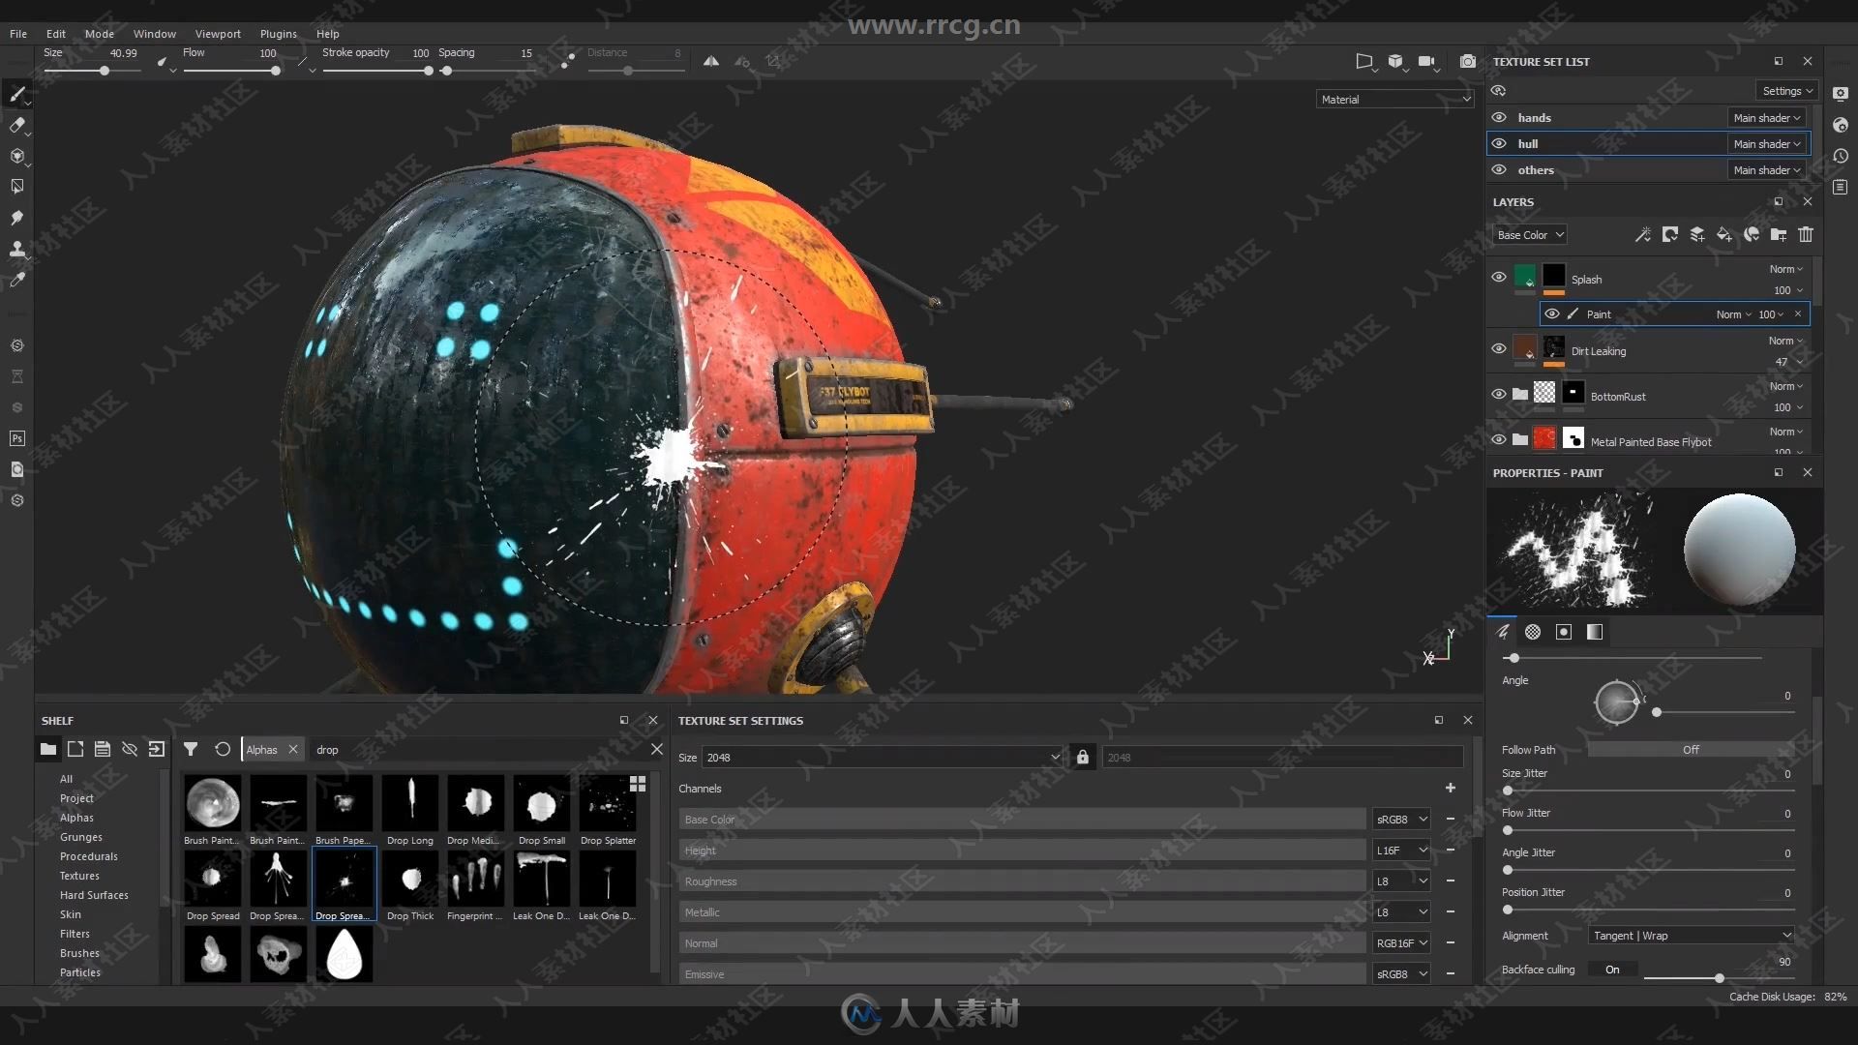Screen dimensions: 1858x1045
Task: Expand the Roughness channel settings
Action: 1423,881
